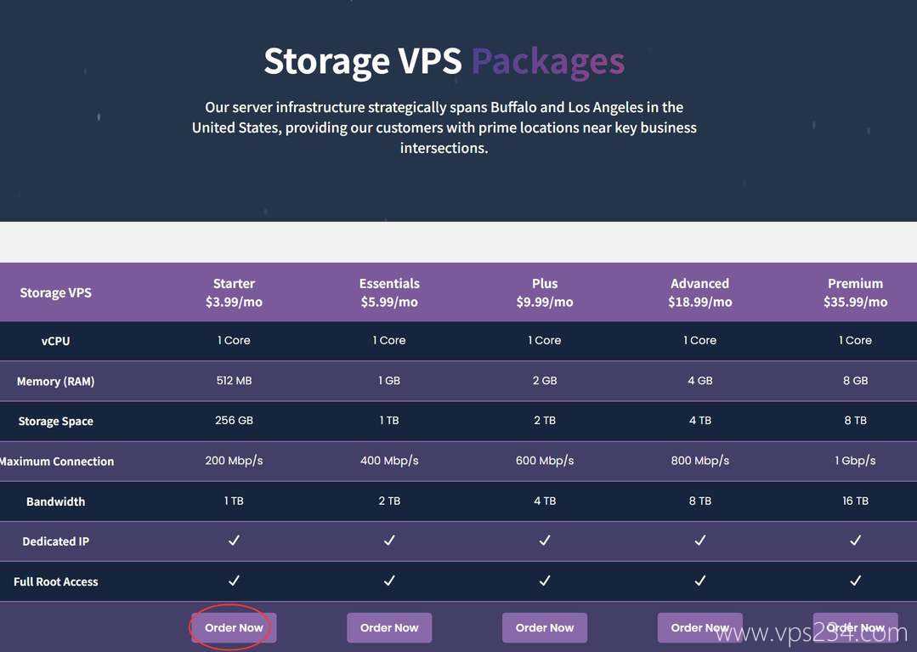
Task: Click Starter plan's Dedicated IP checkmark
Action: point(234,541)
